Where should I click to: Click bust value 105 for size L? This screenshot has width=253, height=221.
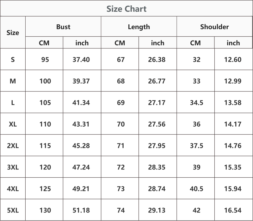(45, 103)
